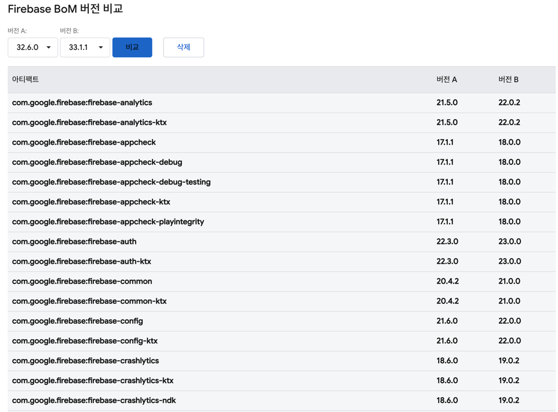Select the firebase-crashlytics-ktx artifact name

click(93, 381)
